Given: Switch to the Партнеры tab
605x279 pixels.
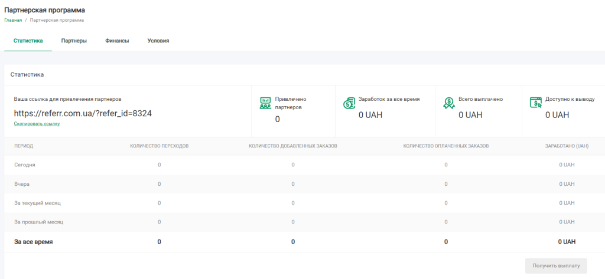Looking at the screenshot, I should pyautogui.click(x=74, y=41).
